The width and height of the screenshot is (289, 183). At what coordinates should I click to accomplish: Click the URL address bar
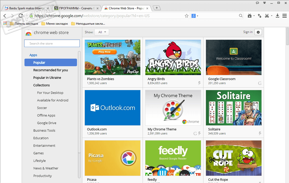coord(109,16)
